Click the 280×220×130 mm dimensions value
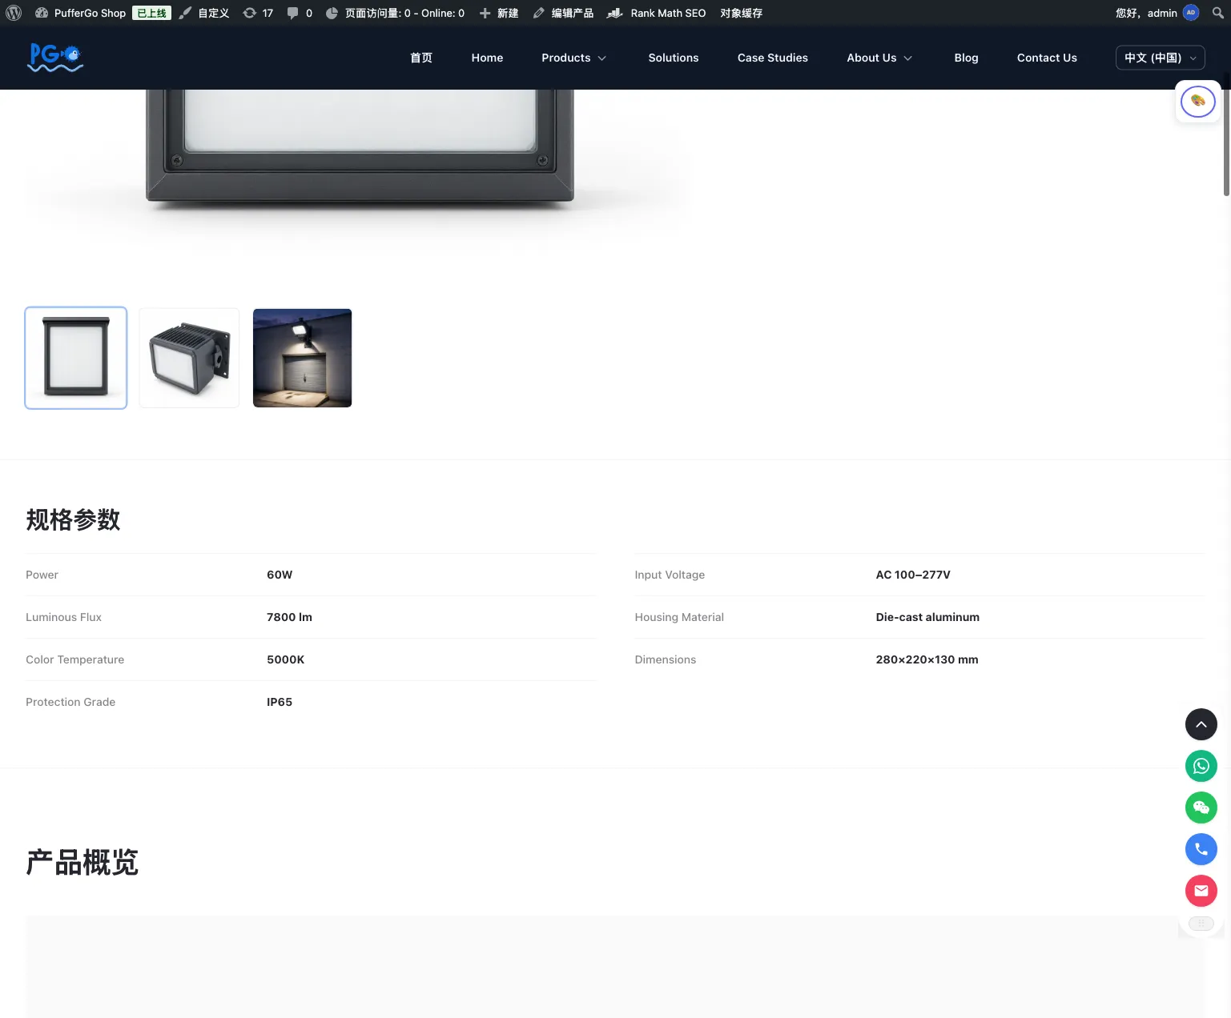1231x1018 pixels. coord(927,659)
